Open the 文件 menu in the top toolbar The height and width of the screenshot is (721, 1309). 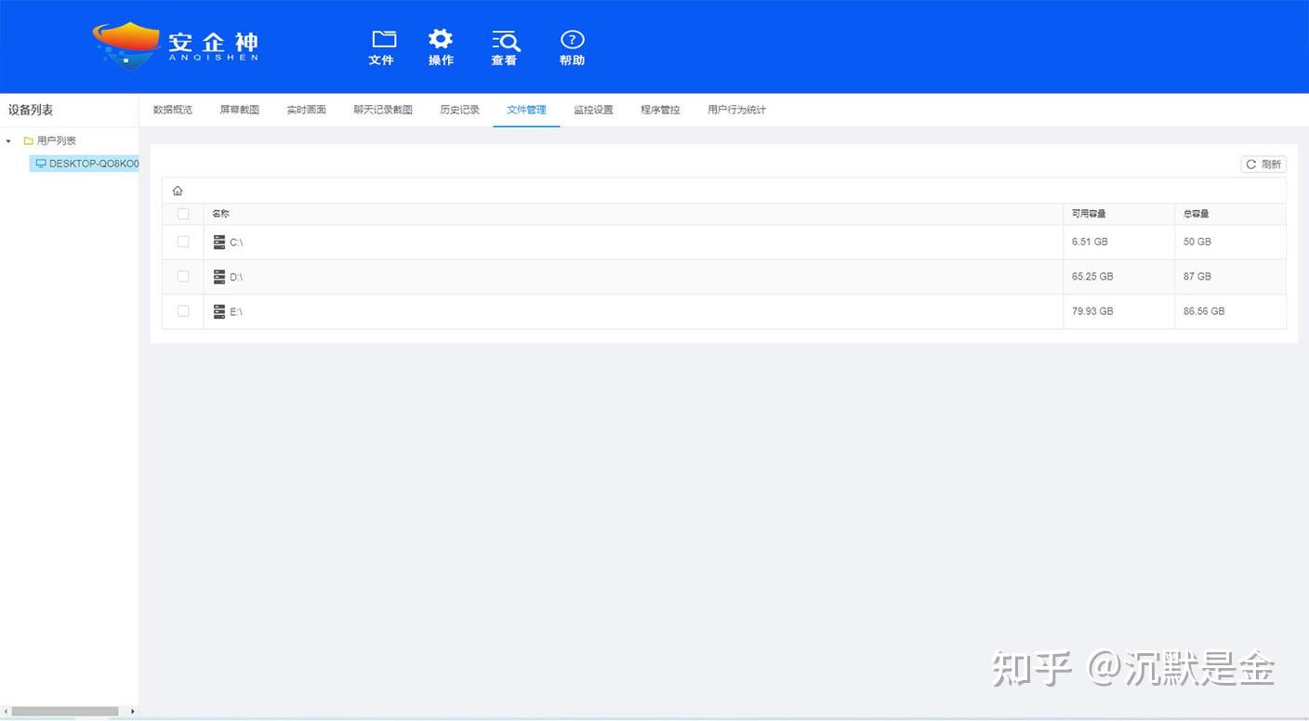point(383,47)
